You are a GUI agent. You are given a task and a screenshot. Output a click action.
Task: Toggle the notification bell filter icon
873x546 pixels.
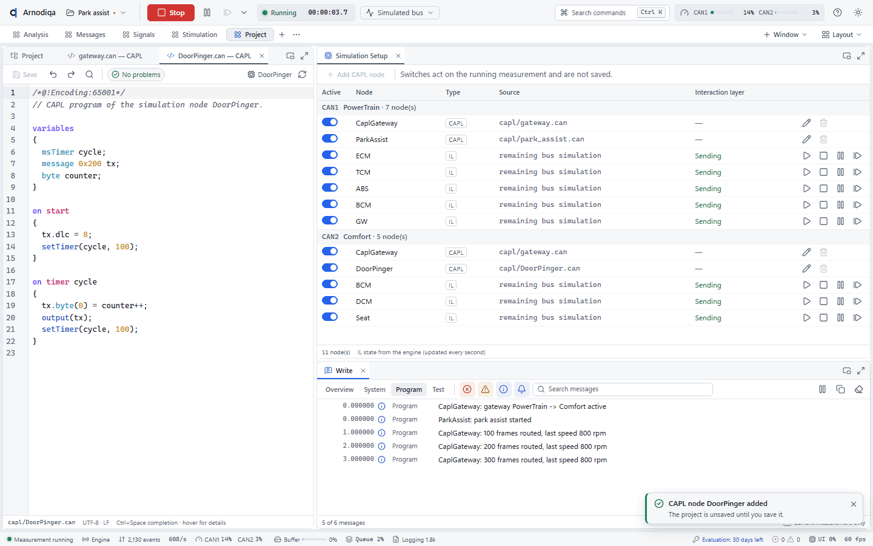coord(521,389)
